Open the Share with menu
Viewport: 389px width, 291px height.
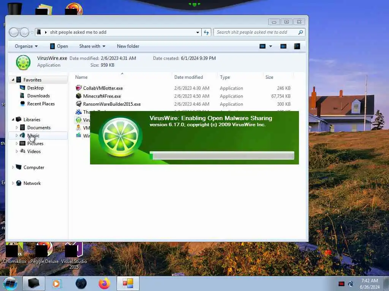(x=92, y=46)
